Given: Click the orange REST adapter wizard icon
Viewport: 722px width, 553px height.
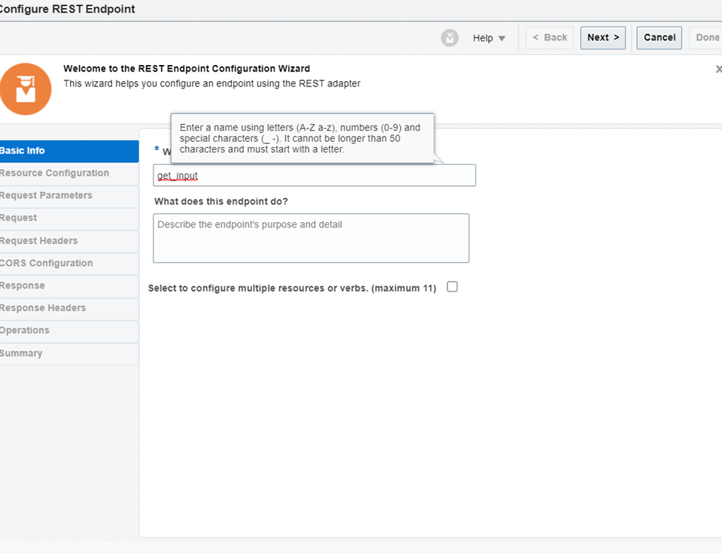Looking at the screenshot, I should pyautogui.click(x=25, y=89).
